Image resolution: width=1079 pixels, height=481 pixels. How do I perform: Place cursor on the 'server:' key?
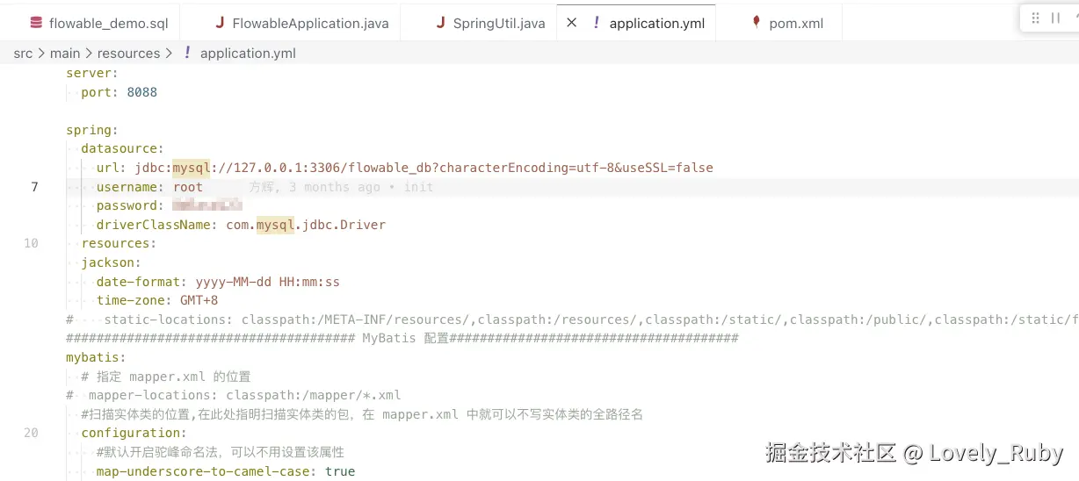click(x=91, y=73)
